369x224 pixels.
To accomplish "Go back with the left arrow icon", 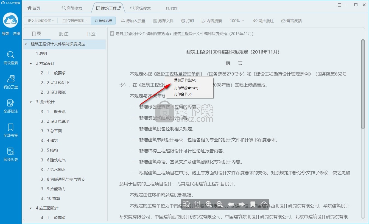I will point(231,204).
